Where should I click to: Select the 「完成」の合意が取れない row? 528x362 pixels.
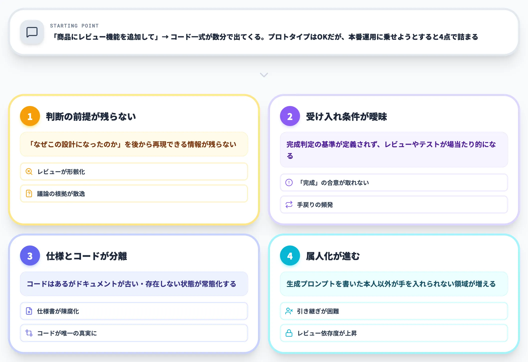pos(394,182)
